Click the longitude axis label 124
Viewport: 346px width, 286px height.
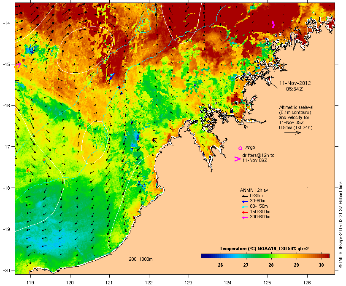pos(228,283)
